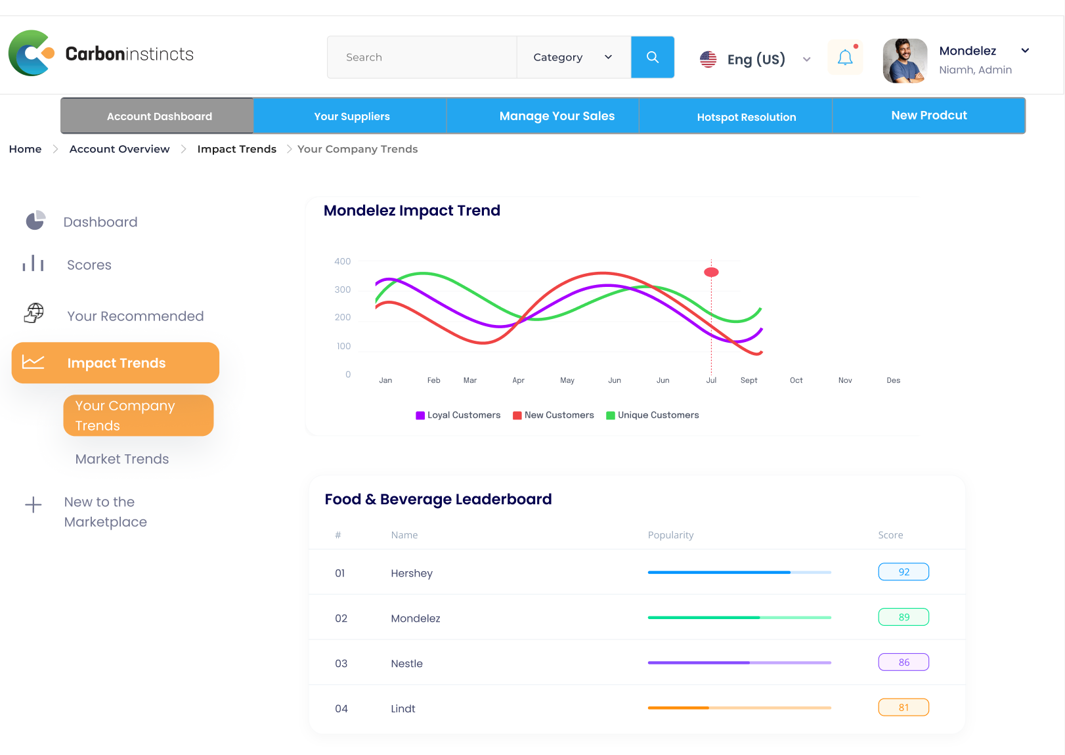1065x755 pixels.
Task: Click the Your Recommended globe icon
Action: coord(33,313)
